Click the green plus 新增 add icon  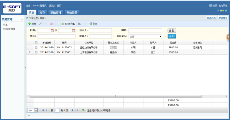click(29, 24)
